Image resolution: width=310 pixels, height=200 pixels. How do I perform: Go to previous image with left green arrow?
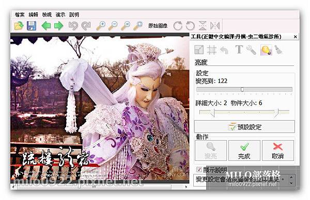coord(47,26)
